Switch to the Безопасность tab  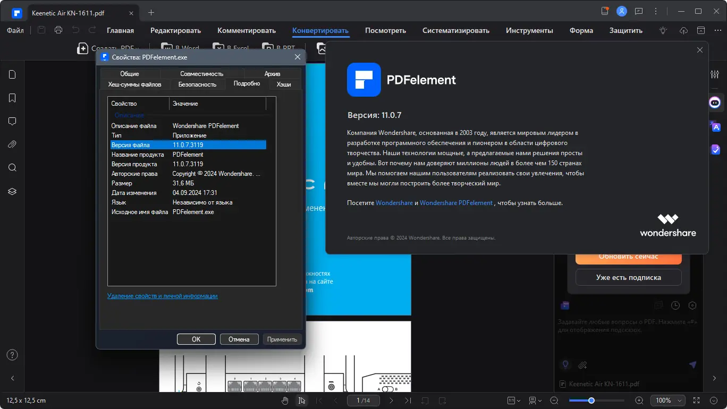pyautogui.click(x=197, y=84)
